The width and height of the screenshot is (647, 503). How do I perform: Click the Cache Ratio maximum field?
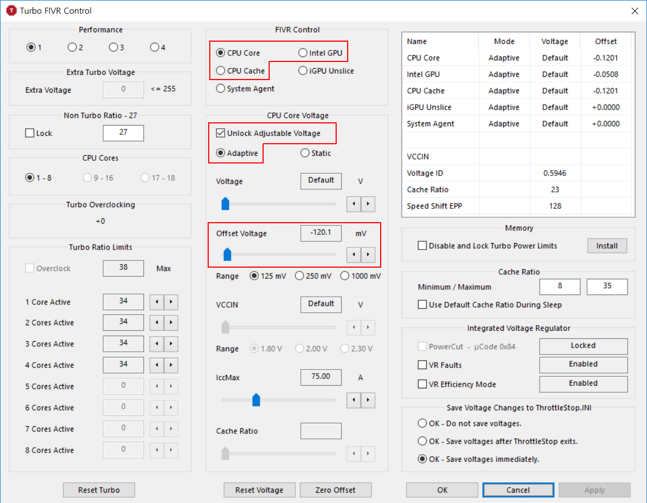[607, 286]
